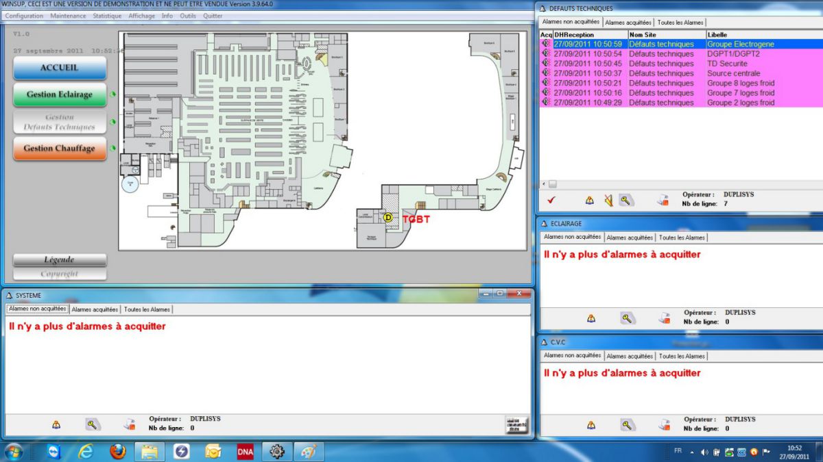Click green status indicator beside Gestion Eclairage
Image resolution: width=823 pixels, height=462 pixels.
(112, 95)
